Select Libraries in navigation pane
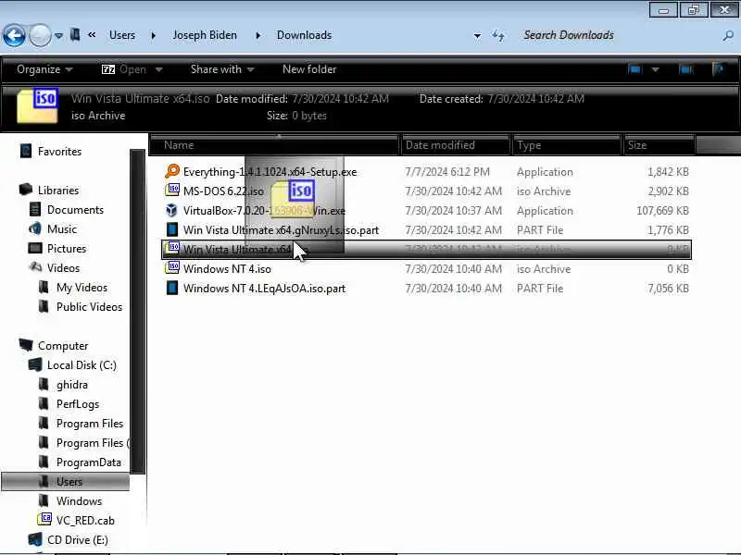The width and height of the screenshot is (741, 555). pos(58,191)
